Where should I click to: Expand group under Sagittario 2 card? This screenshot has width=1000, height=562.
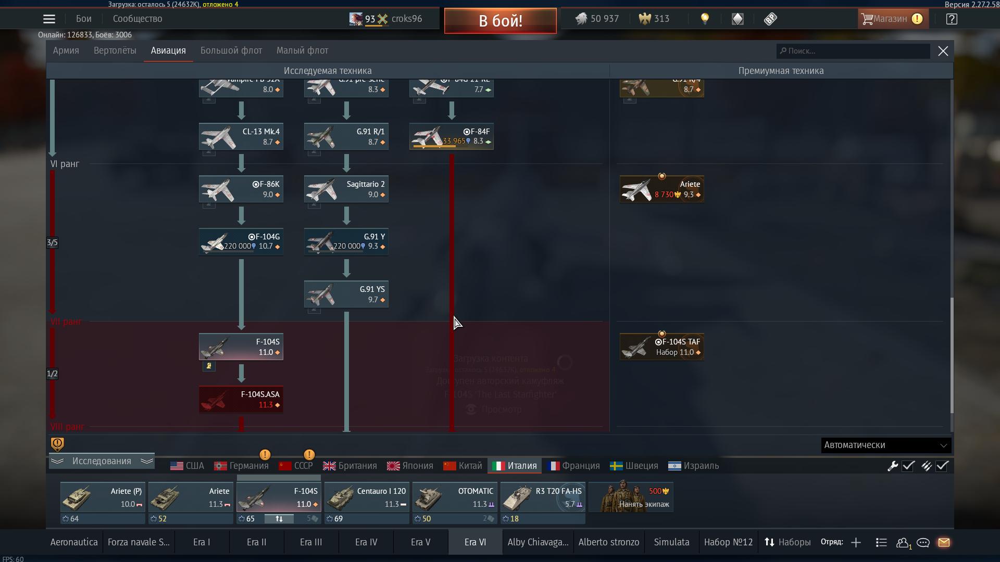[x=314, y=205]
